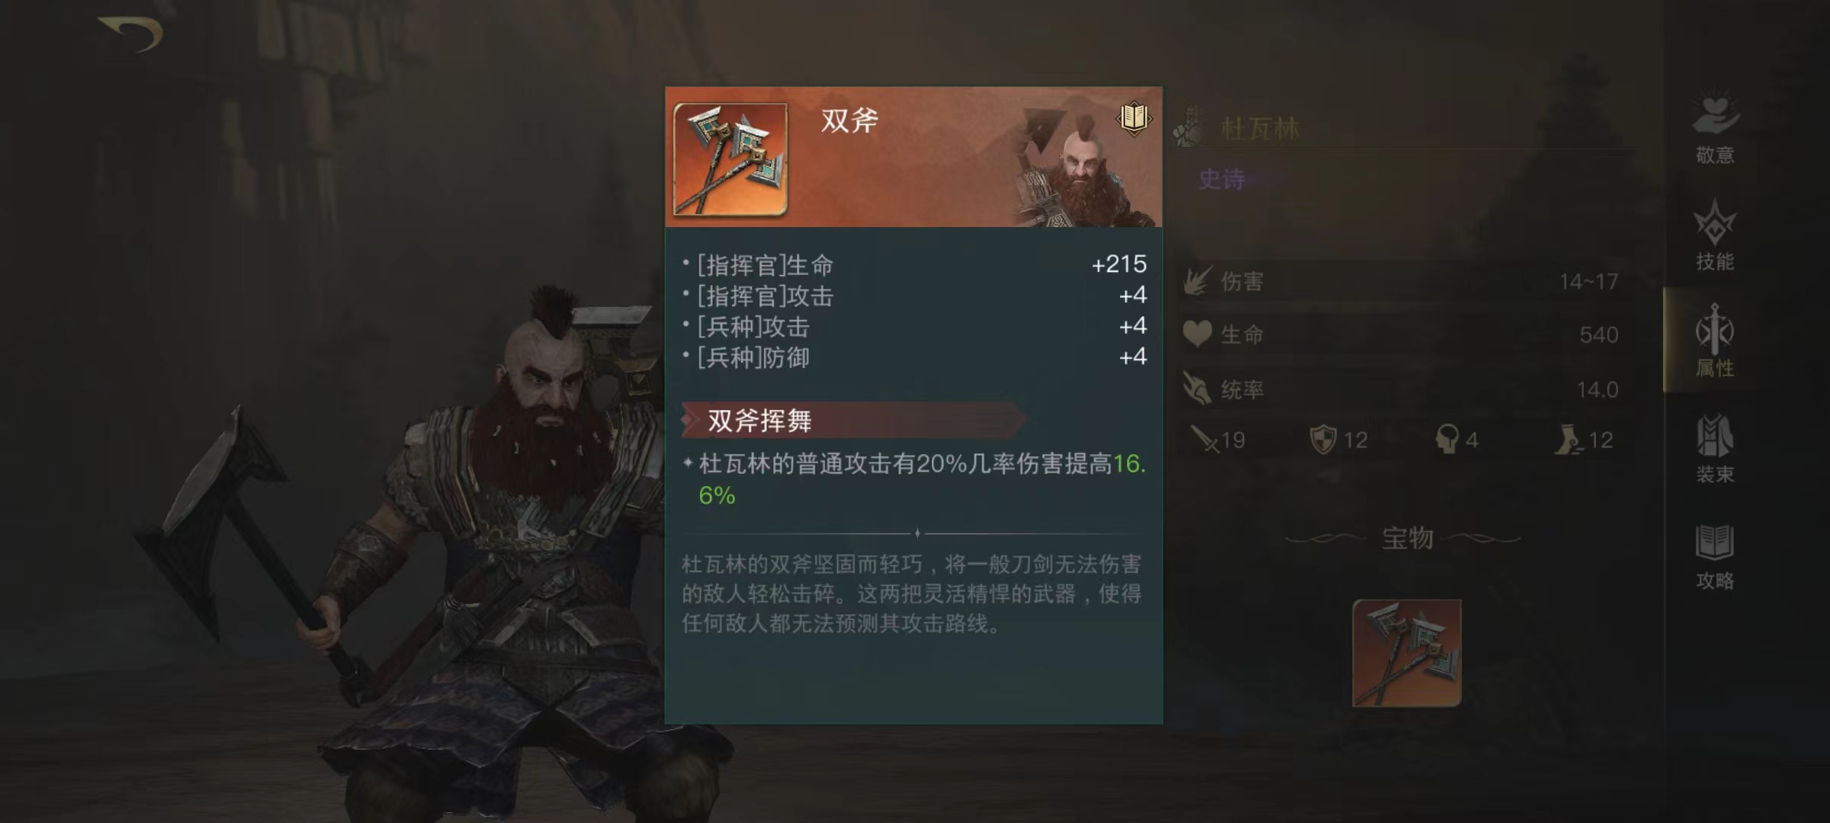Open the 敬意 sidebar tab
1830x823 pixels.
click(1715, 128)
